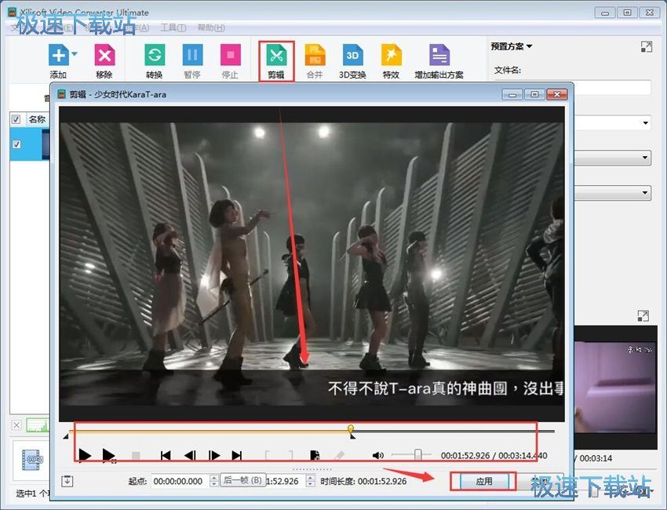Viewport: 667px width, 510px height.
Task: Click the start trim marker on timeline
Action: click(65, 436)
